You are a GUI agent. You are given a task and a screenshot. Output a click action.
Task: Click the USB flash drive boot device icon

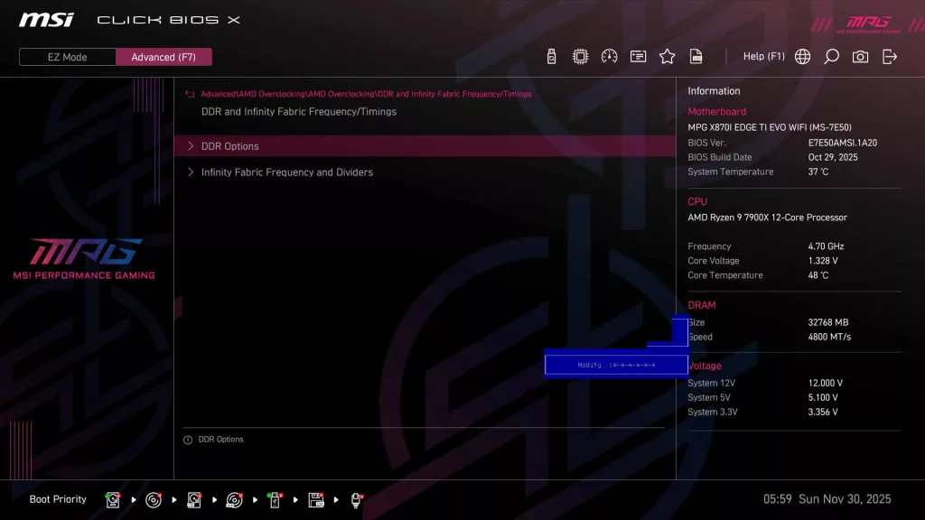tap(276, 499)
